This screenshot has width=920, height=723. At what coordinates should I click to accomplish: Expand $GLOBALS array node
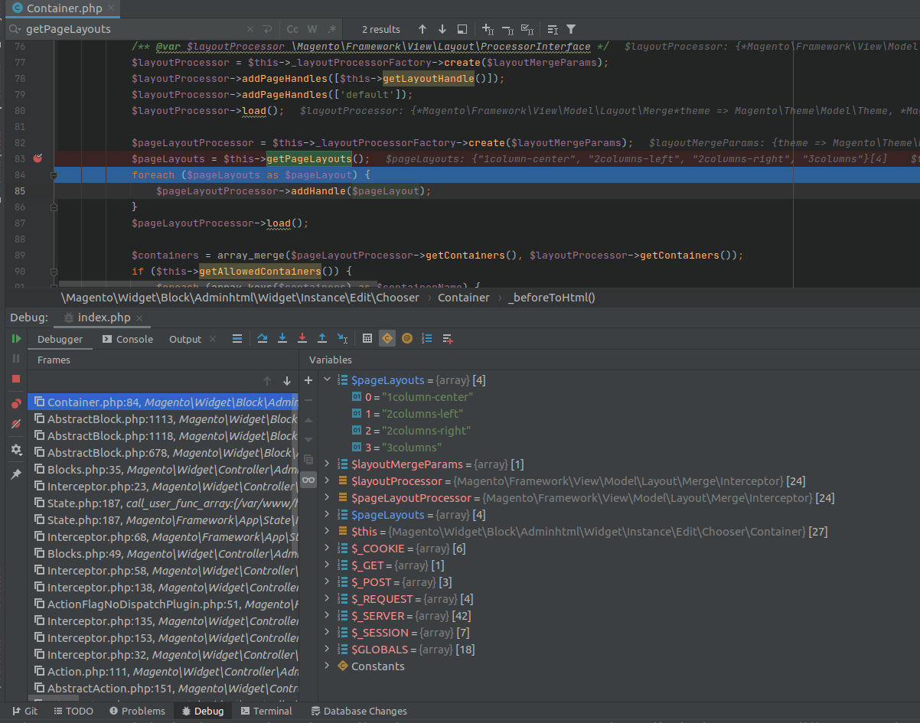pyautogui.click(x=328, y=650)
